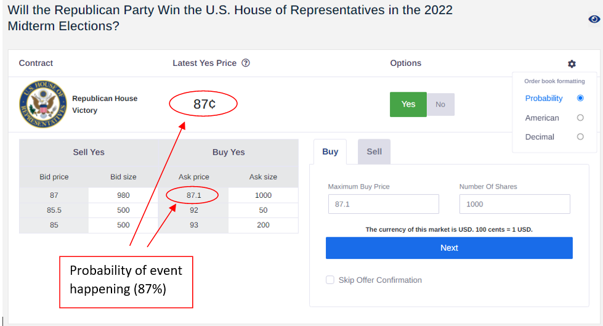This screenshot has height=326, width=603.
Task: Click the blue Next button
Action: coord(449,248)
